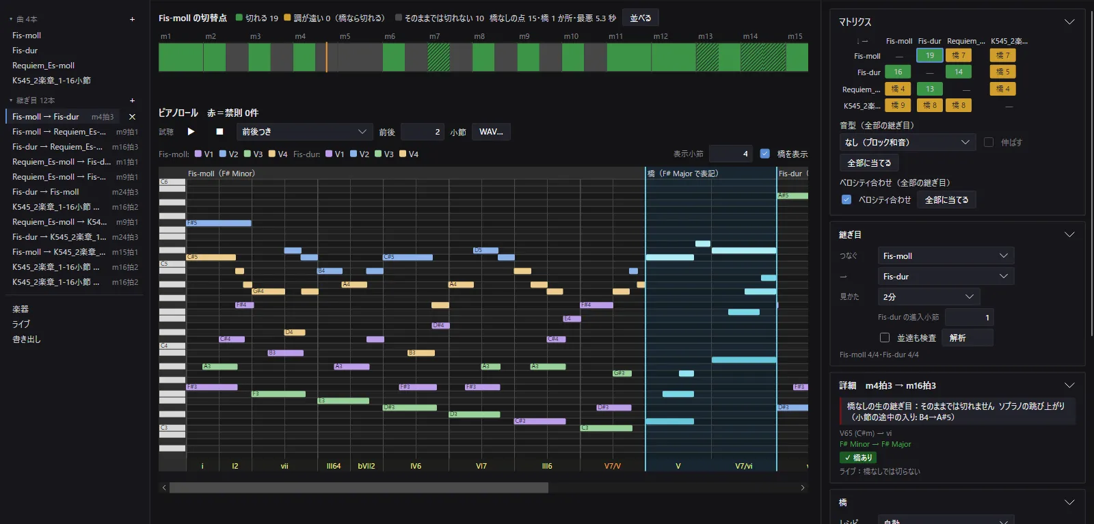This screenshot has height=524, width=1094.
Task: Collapse the 詳細 panel chevron
Action: pos(1069,385)
